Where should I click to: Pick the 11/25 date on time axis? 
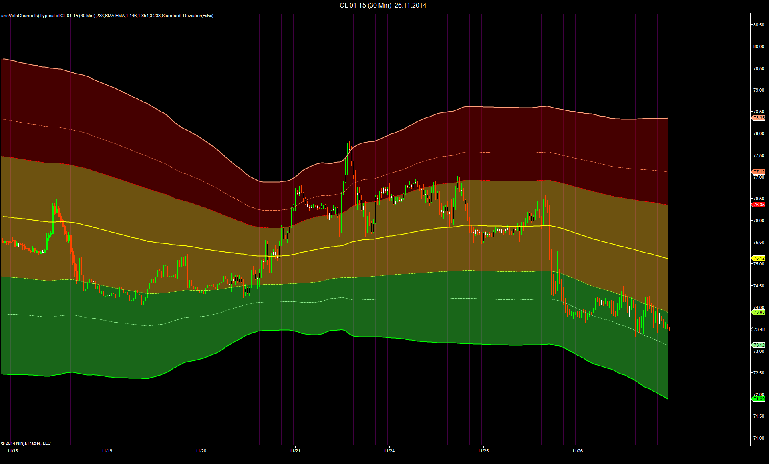click(483, 451)
